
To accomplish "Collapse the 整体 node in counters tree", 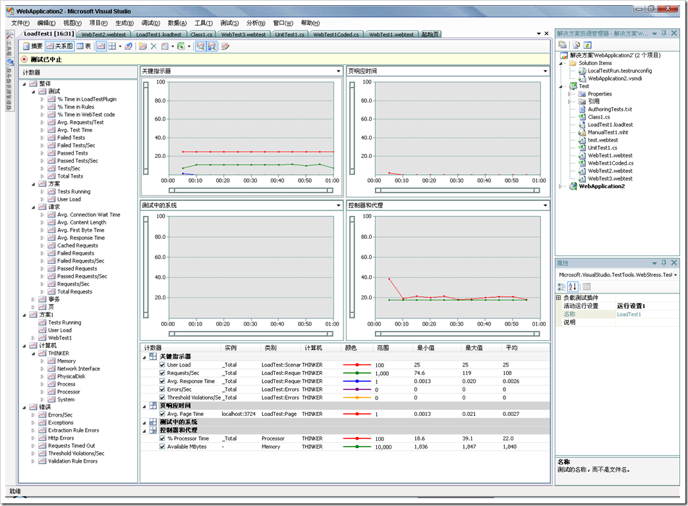I will (24, 84).
